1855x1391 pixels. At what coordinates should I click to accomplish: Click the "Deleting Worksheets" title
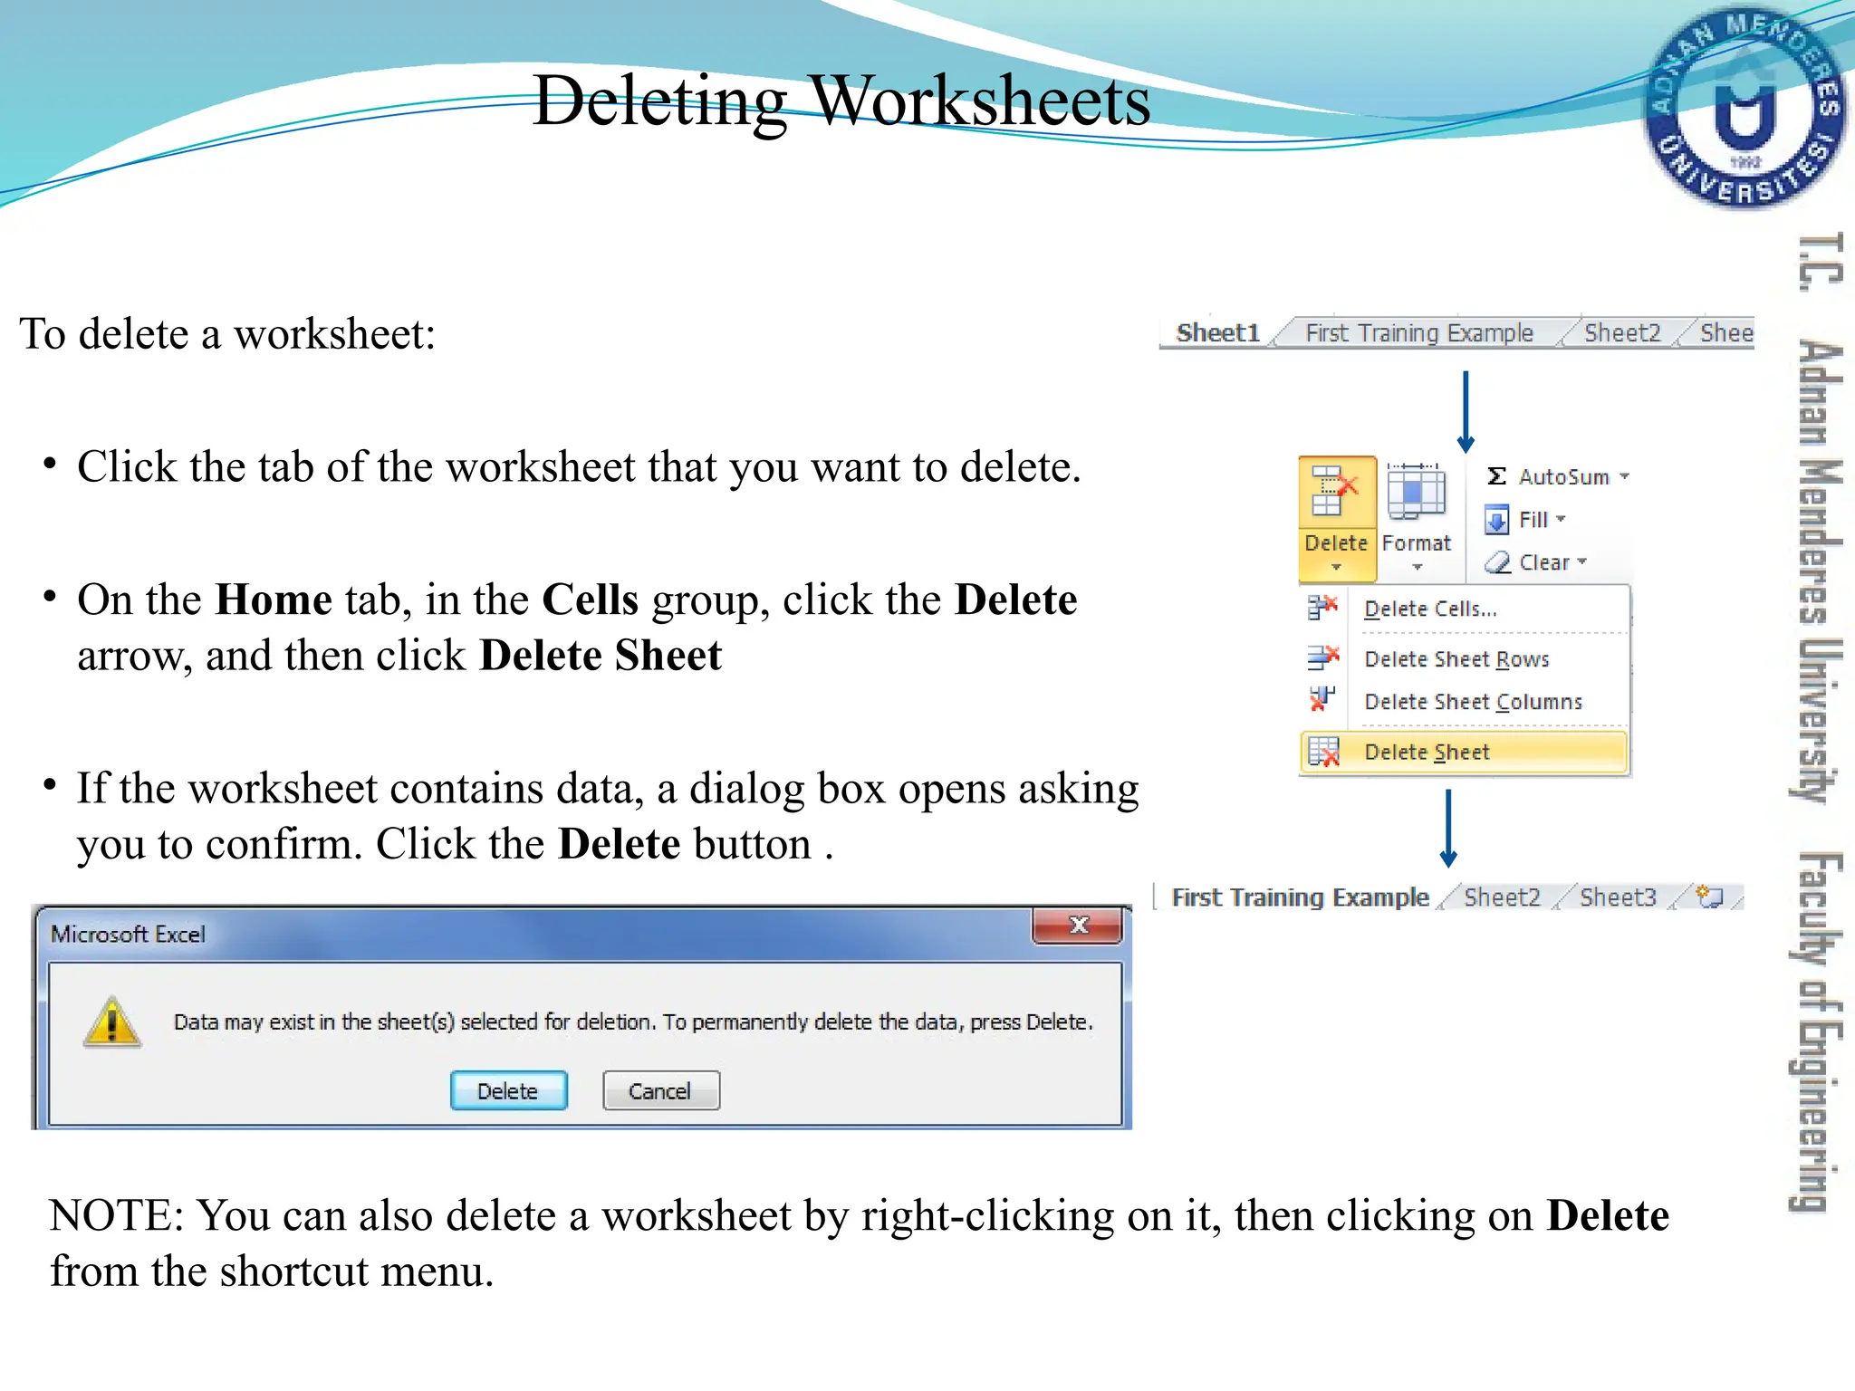point(841,101)
